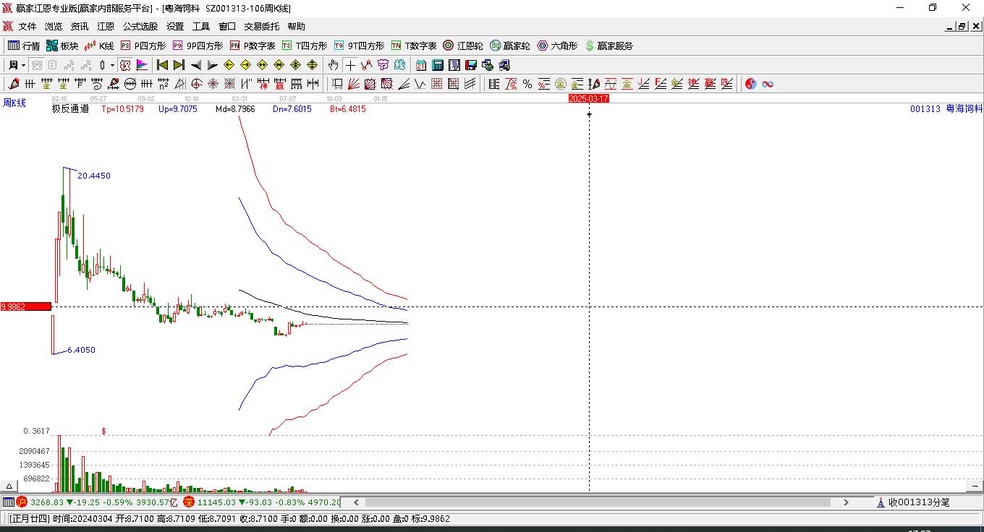Click the blue infinity symbol icon

click(768, 84)
